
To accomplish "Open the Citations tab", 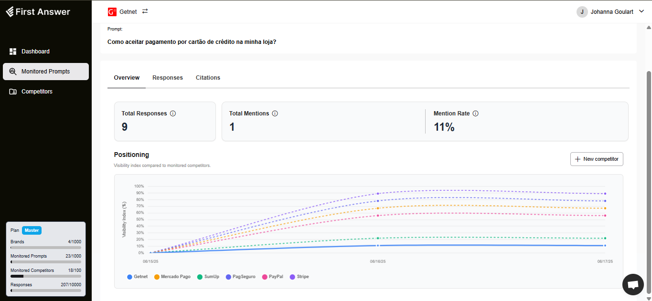I will 208,78.
